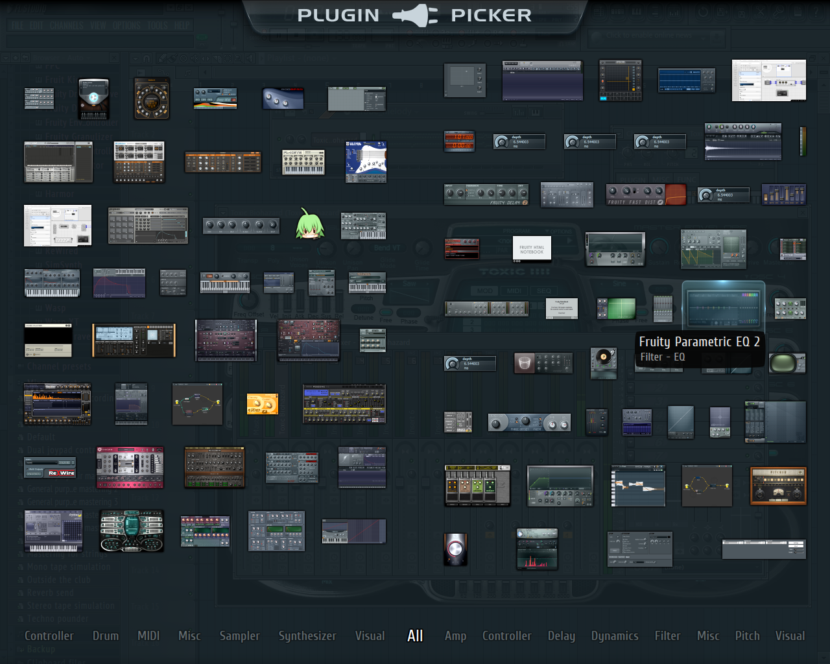Viewport: 830px width, 664px height.
Task: Open the MIDI category tab
Action: (148, 636)
